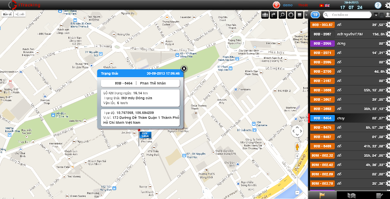Switch to the flag tab at the panel bottom
This screenshot has width=390, height=199.
[x=322, y=195]
